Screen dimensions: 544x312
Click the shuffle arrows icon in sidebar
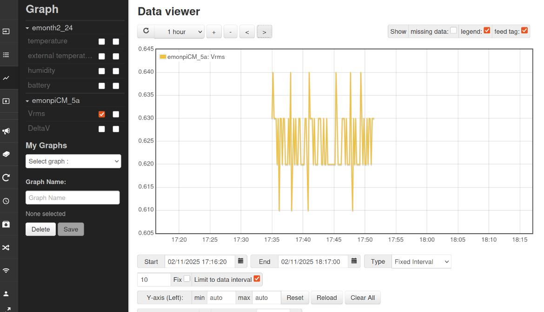[x=6, y=248]
